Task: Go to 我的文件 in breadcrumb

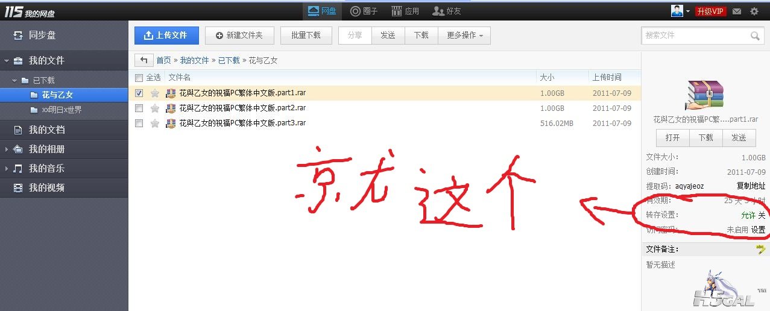Action: tap(194, 60)
